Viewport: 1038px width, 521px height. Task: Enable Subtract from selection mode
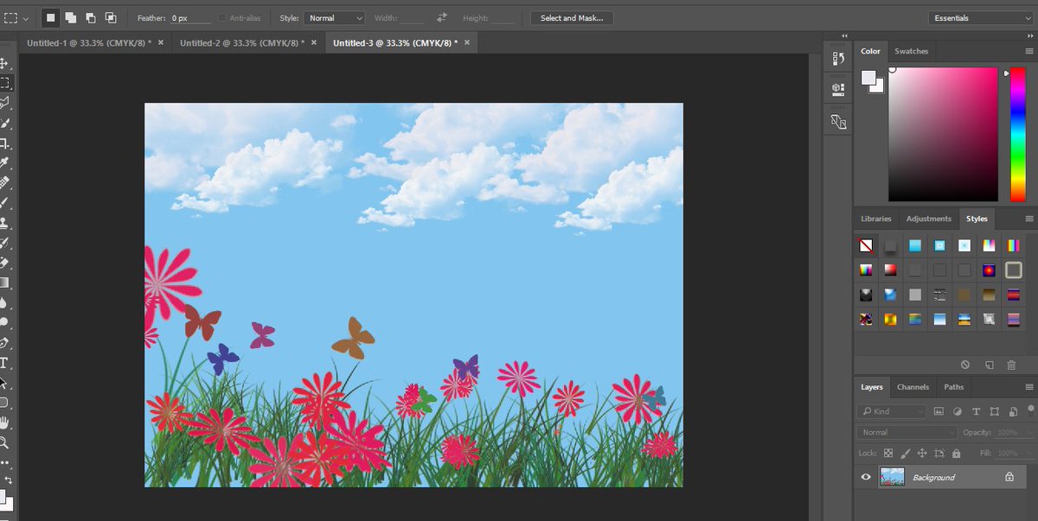(91, 17)
